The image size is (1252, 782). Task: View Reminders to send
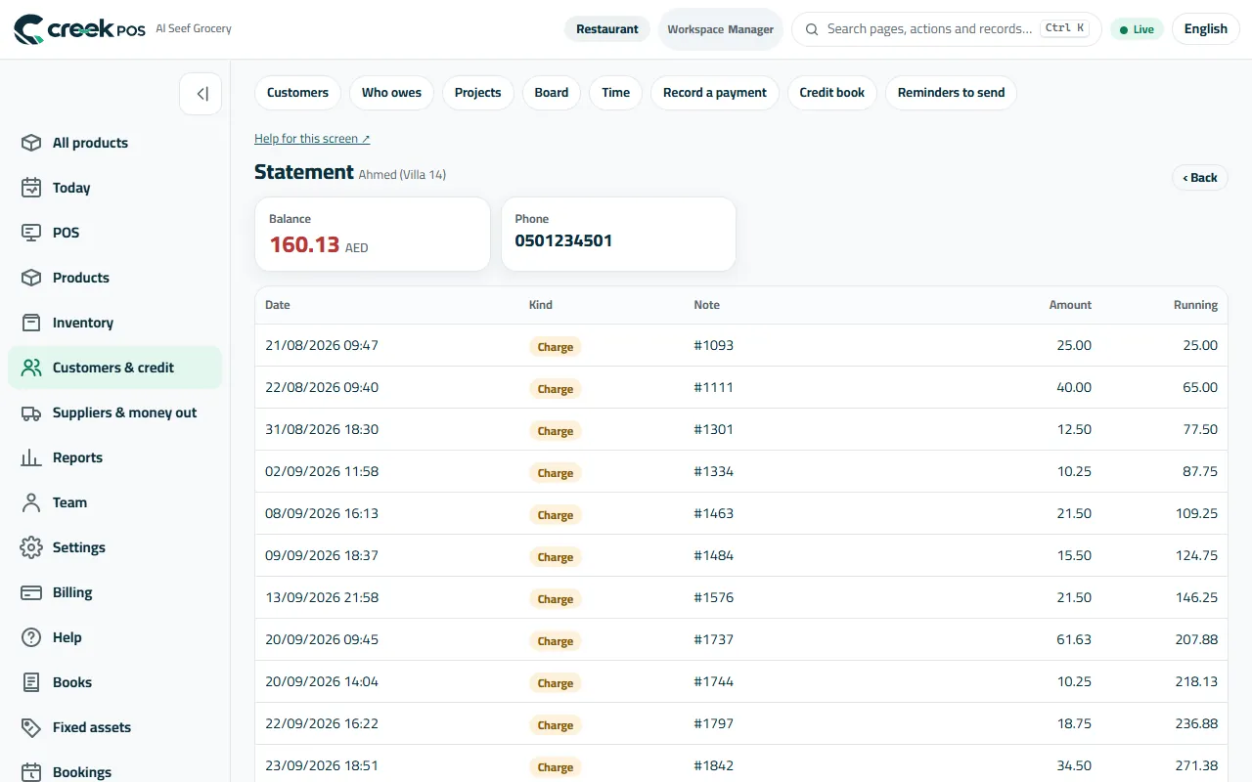[952, 93]
